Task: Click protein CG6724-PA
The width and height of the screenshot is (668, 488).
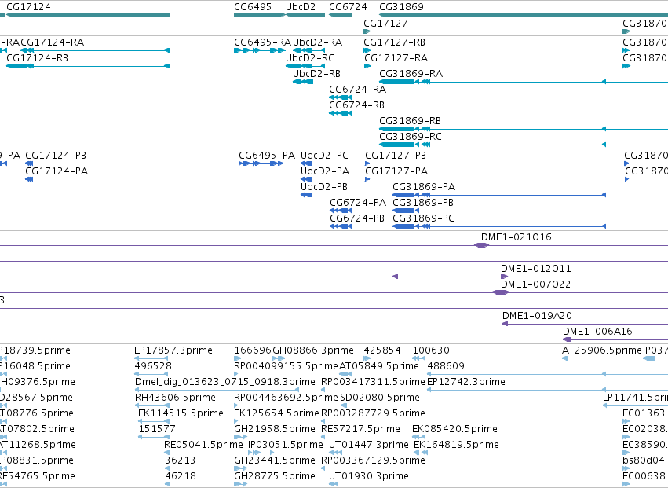Action: [358, 203]
